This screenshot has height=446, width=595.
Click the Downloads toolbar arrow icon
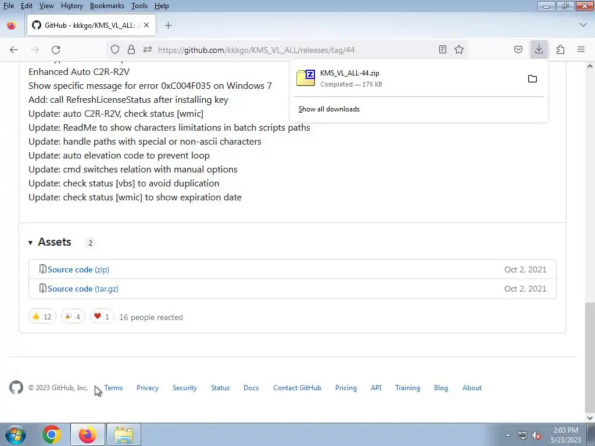coord(539,50)
